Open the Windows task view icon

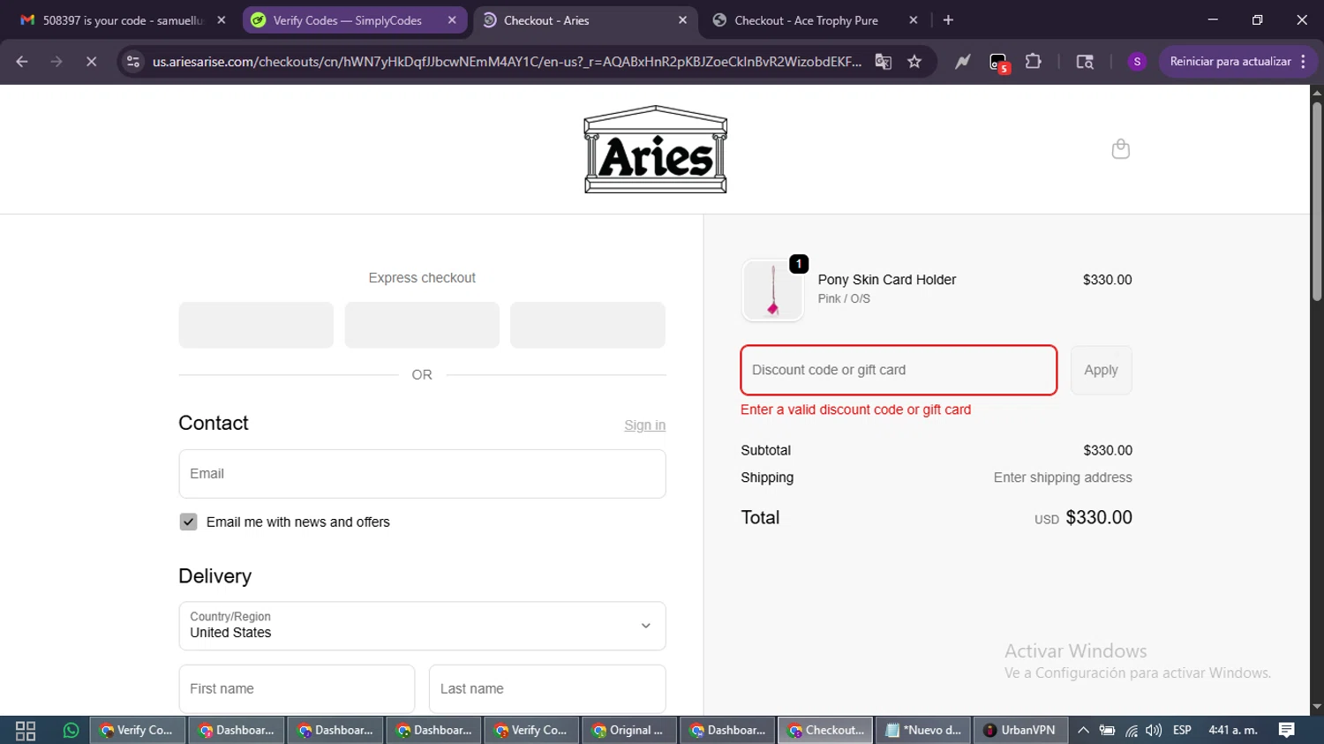pyautogui.click(x=26, y=730)
